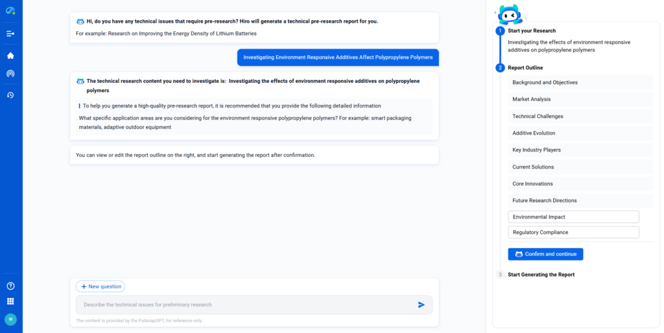This screenshot has height=333, width=664.
Task: Click step 2 Report Outline marker
Action: 500,67
